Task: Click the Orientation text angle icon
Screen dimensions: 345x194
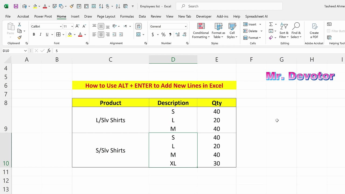Action: [115, 26]
